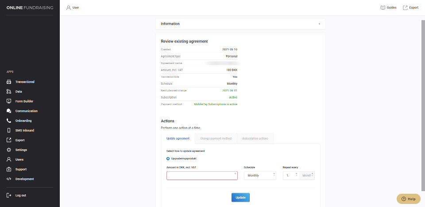Open the Transactional app icon
This screenshot has height=207, width=425.
tap(9, 82)
